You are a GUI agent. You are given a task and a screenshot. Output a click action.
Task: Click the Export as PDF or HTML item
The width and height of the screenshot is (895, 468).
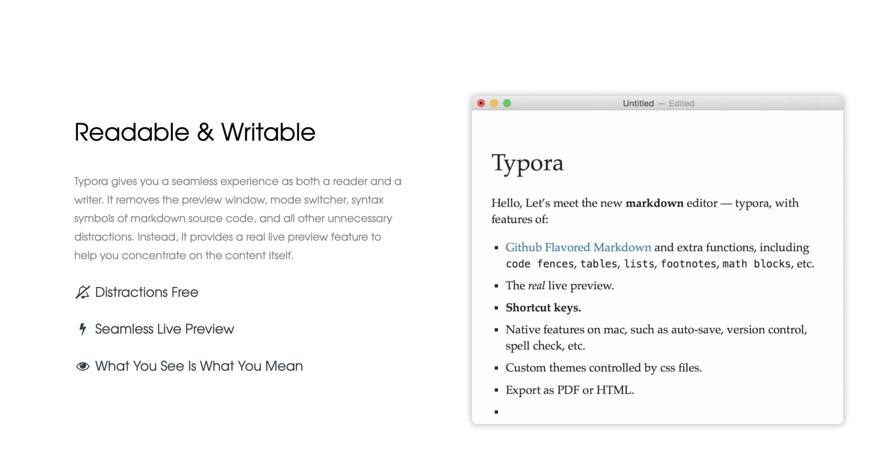pyautogui.click(x=569, y=389)
